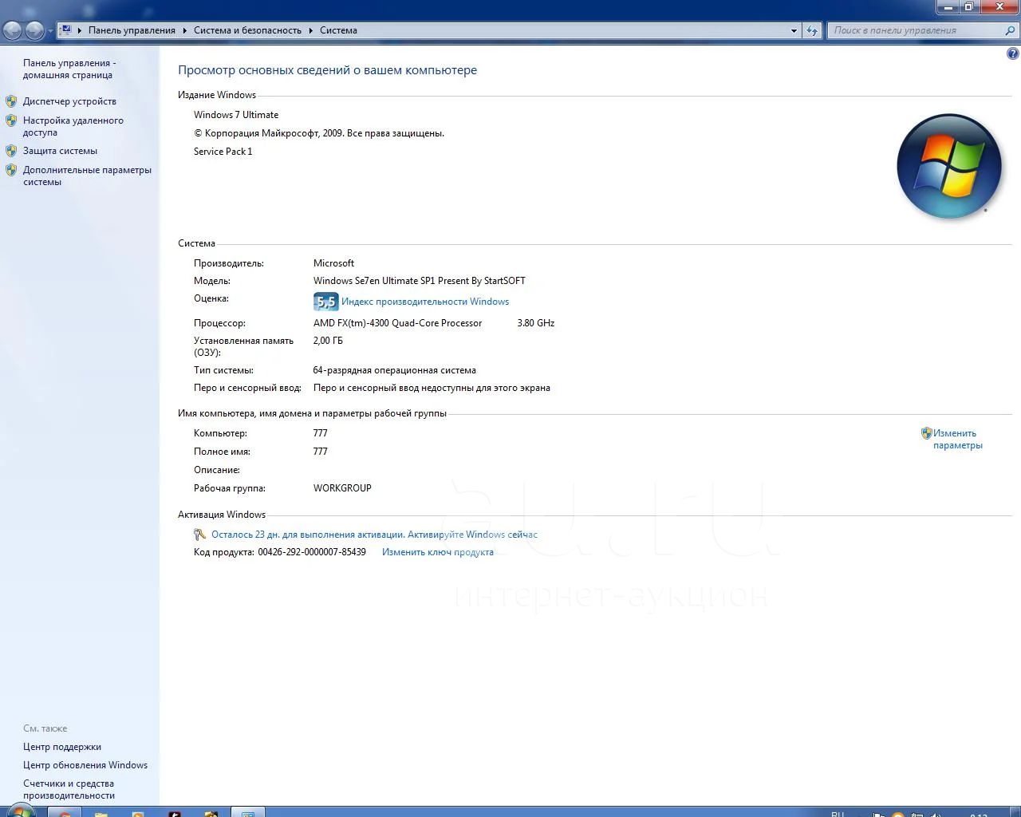Click the Просмотр основных сведений heading

pyautogui.click(x=327, y=70)
